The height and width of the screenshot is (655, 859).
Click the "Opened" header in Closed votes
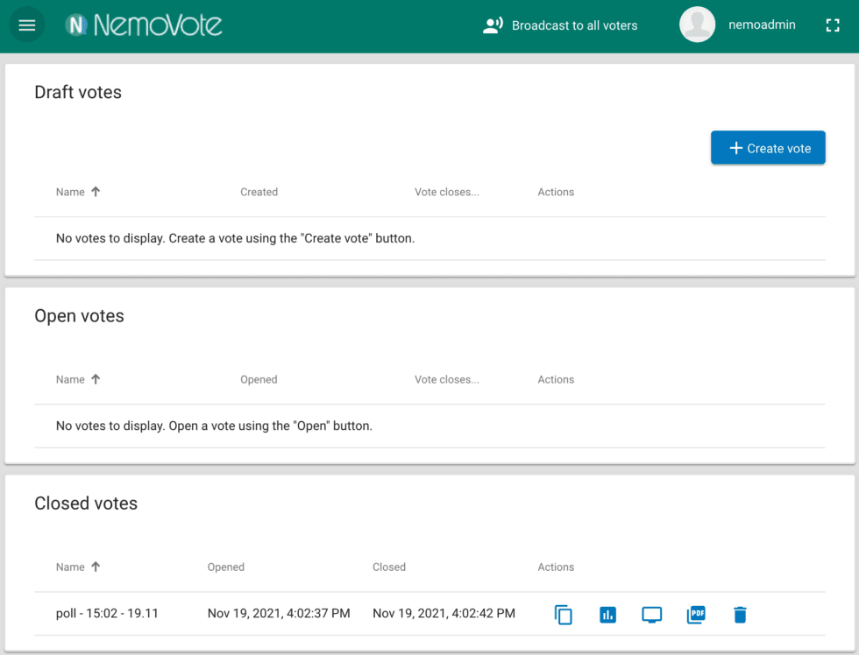pyautogui.click(x=225, y=567)
